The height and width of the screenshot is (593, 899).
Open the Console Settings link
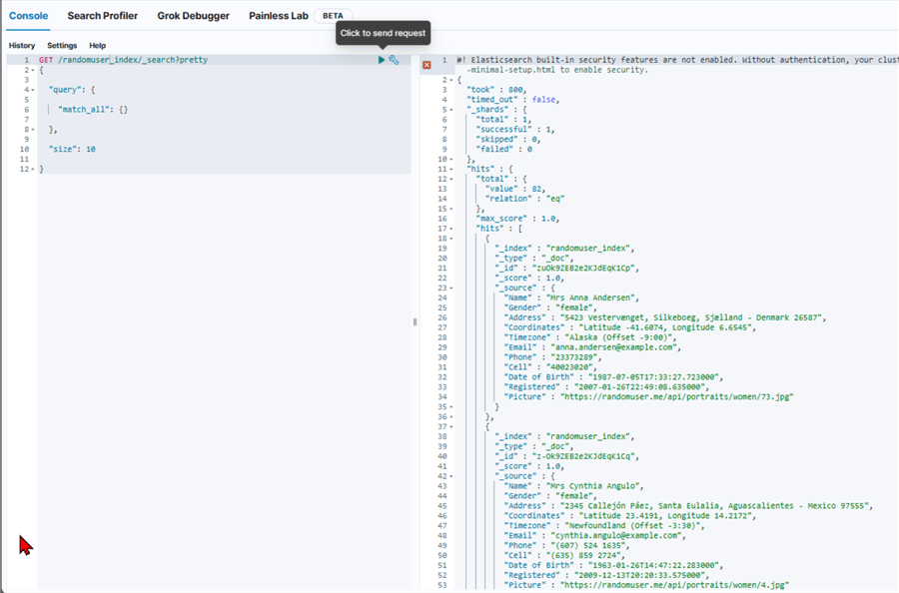[62, 46]
